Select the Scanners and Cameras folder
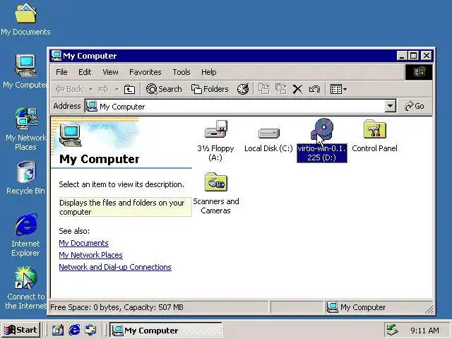The width and height of the screenshot is (452, 339). [216, 182]
